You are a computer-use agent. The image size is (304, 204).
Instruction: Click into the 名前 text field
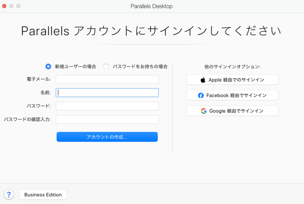pos(107,93)
